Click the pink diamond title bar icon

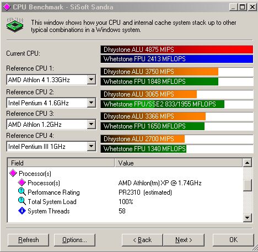tap(7, 7)
